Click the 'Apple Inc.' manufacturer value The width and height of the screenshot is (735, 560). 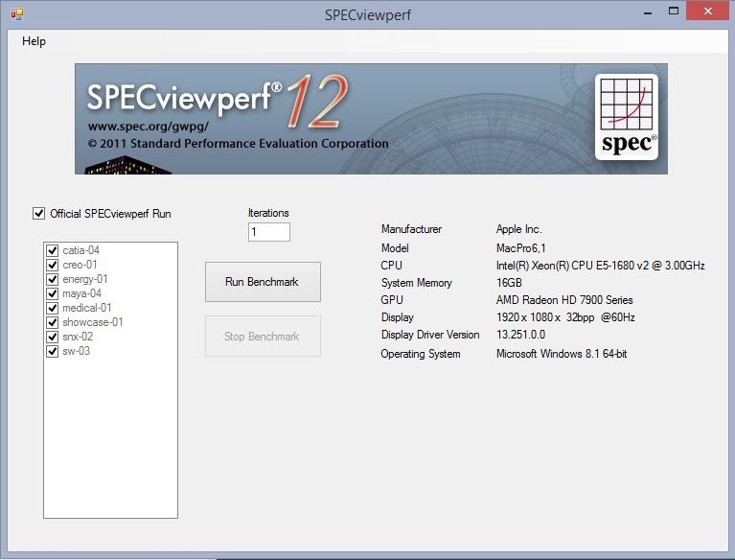(x=518, y=229)
